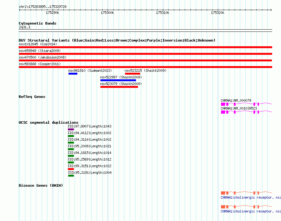This screenshot has height=221, width=281.
Task: Click the DGV Structural Variants track title
Action: [117, 40]
